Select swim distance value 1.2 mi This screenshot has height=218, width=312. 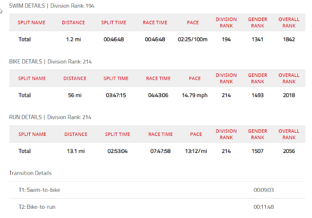tap(74, 39)
